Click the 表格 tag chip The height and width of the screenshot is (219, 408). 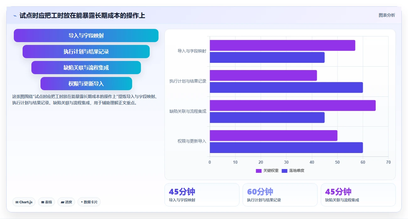coord(46,202)
